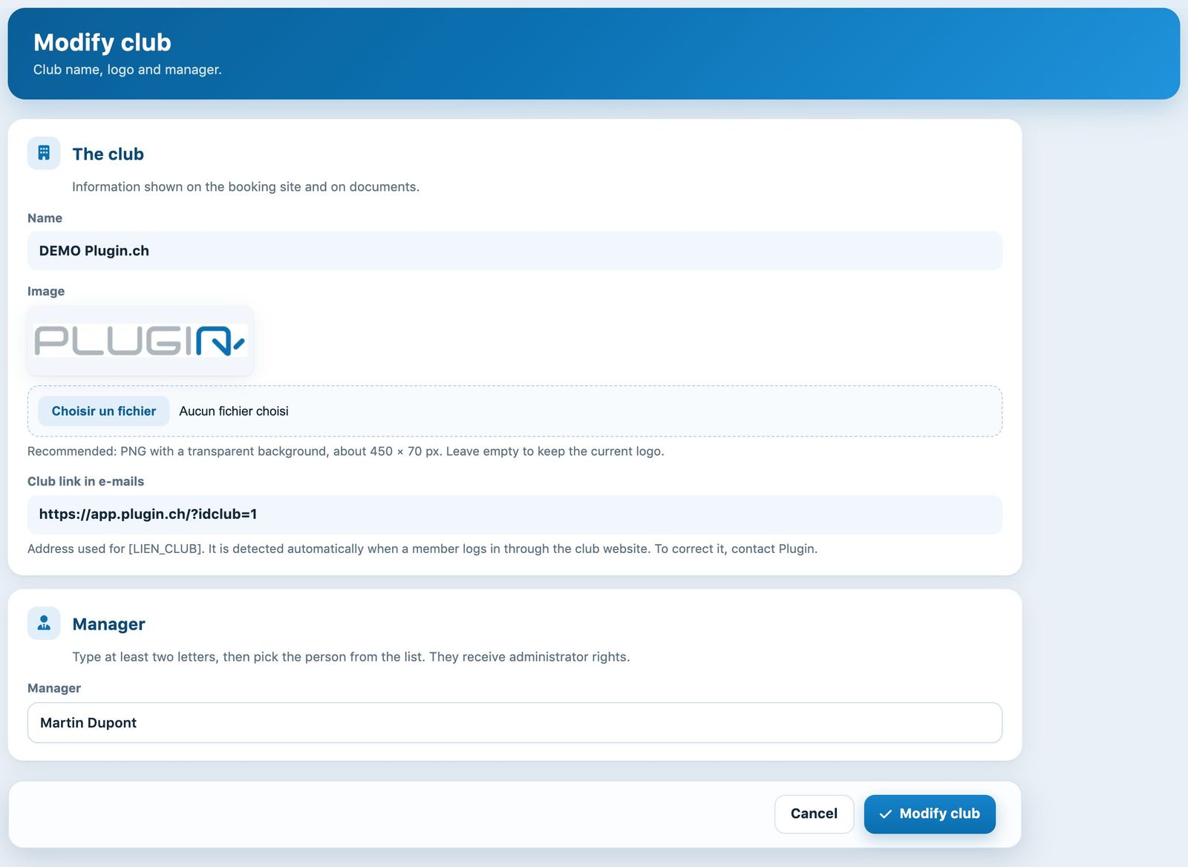Click the building icon beside The club
Image resolution: width=1188 pixels, height=867 pixels.
[x=44, y=153]
